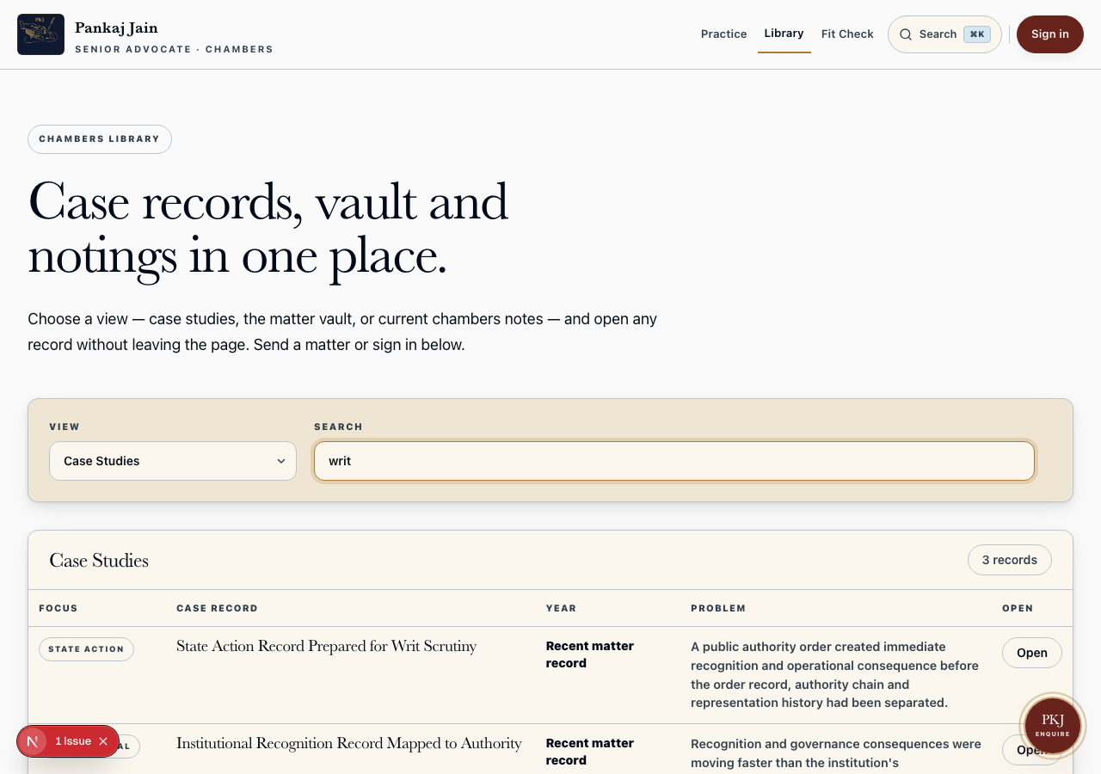The image size is (1101, 774).
Task: Select 'State Action Record Prepared for Writ Scrutiny'
Action: [x=327, y=646]
